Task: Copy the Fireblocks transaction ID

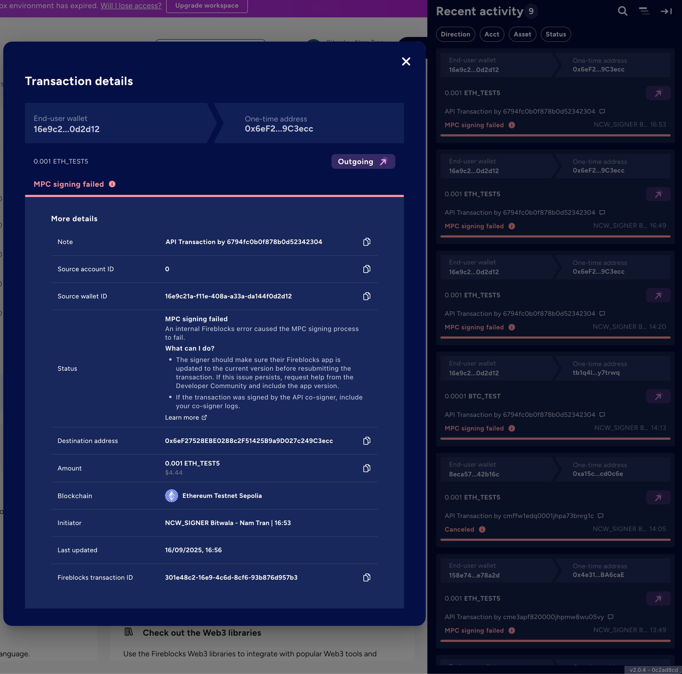Action: tap(367, 577)
